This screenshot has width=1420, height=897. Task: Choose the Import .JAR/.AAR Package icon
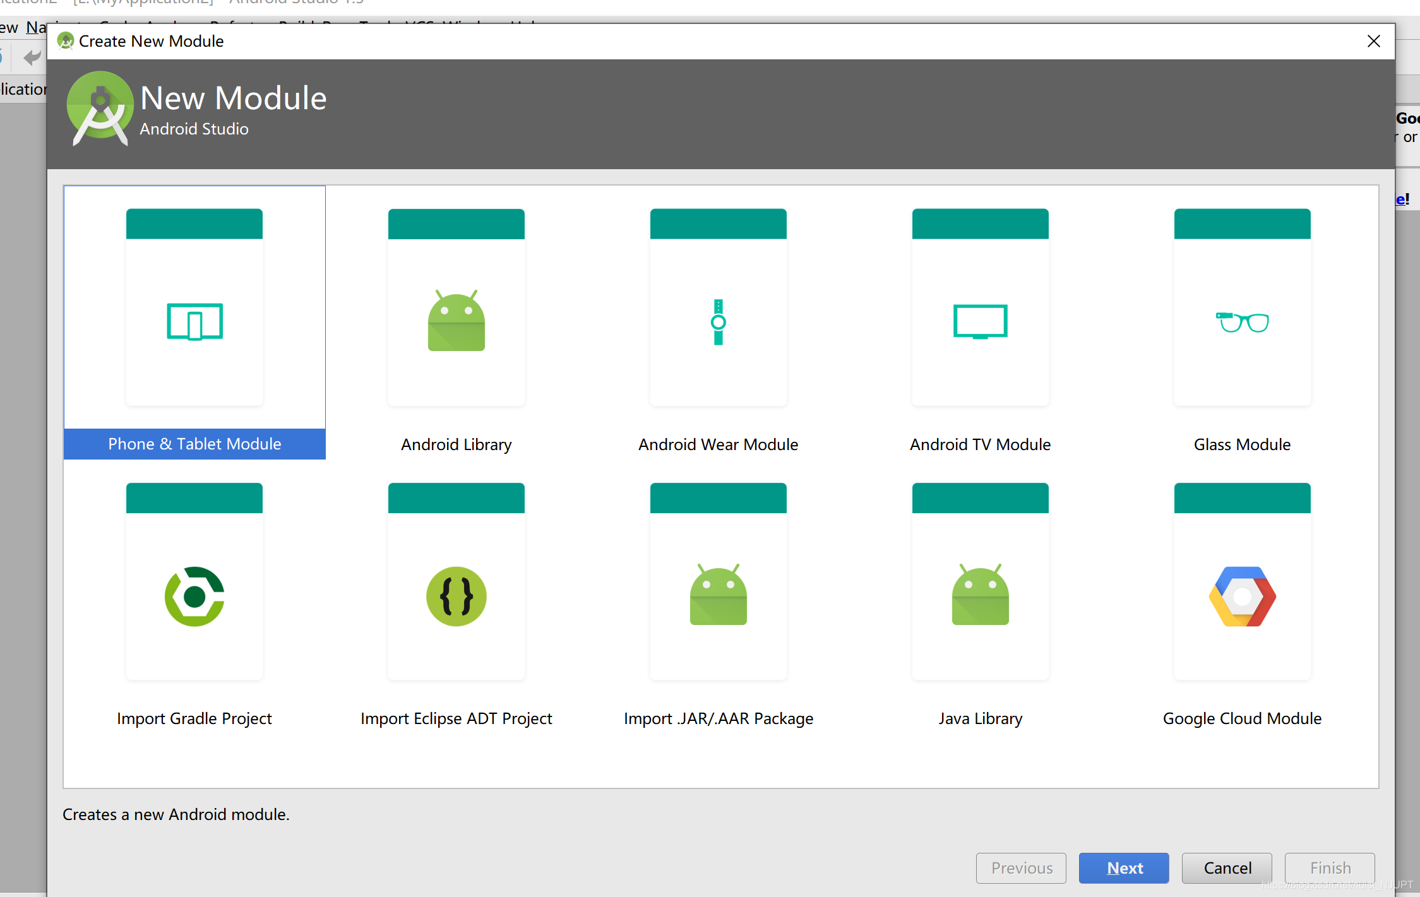click(x=718, y=595)
